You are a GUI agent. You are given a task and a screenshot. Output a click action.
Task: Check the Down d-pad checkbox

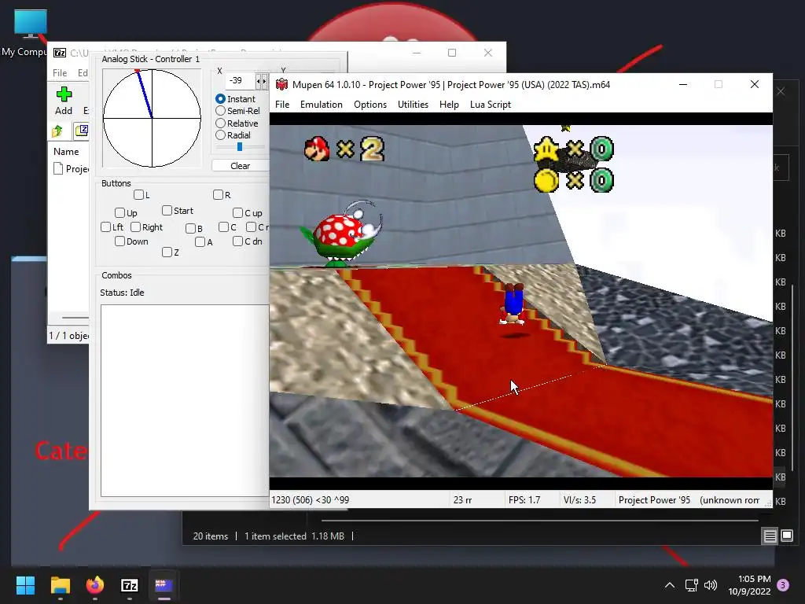[x=119, y=241]
